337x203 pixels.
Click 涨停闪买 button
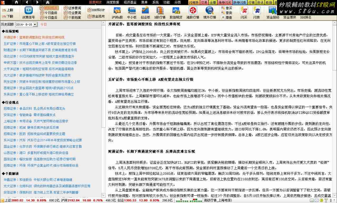pyautogui.click(x=225, y=2)
